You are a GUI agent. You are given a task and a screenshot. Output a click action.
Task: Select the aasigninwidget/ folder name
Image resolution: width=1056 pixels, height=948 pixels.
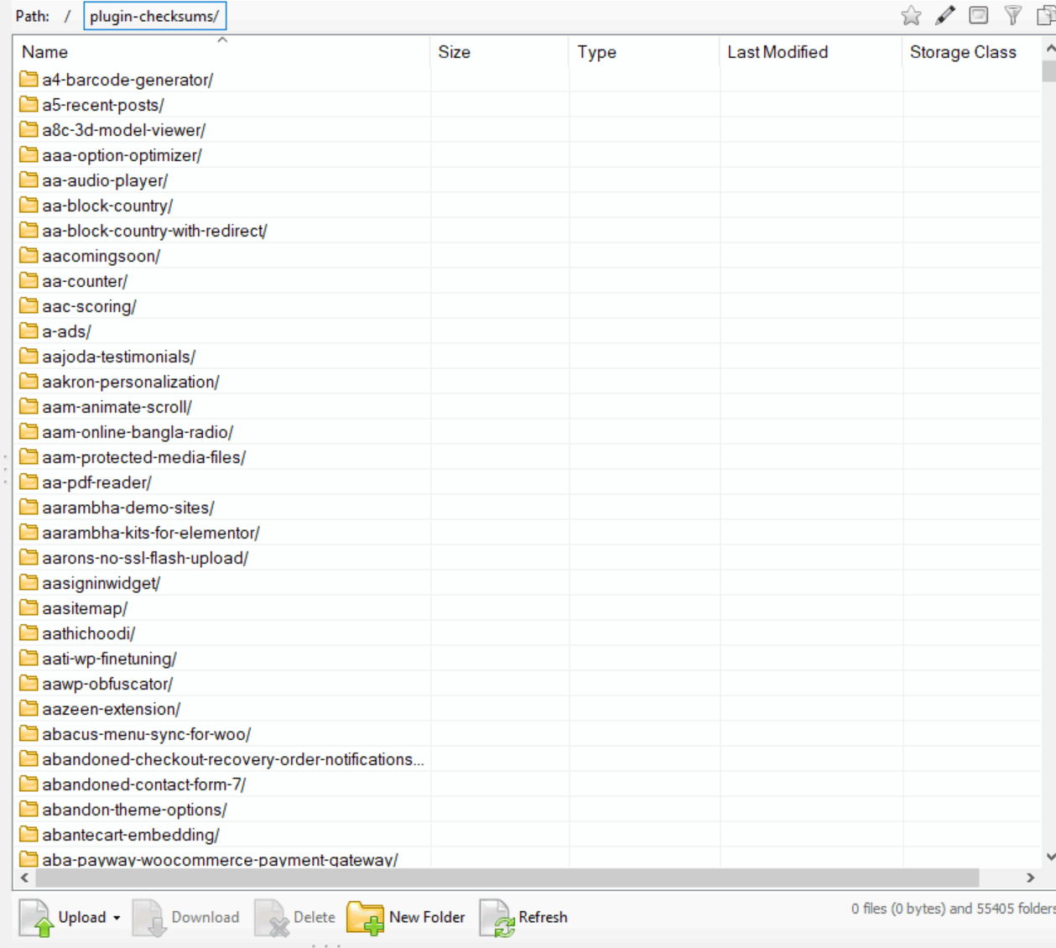tap(101, 583)
